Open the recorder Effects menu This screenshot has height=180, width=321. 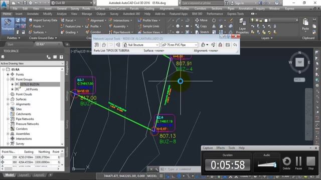(220, 148)
